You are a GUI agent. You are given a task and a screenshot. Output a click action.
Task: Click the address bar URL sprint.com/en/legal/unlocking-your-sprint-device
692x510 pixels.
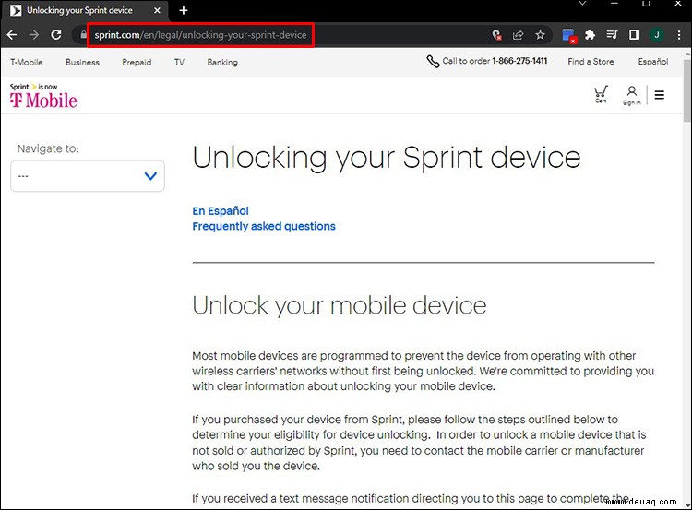(200, 35)
